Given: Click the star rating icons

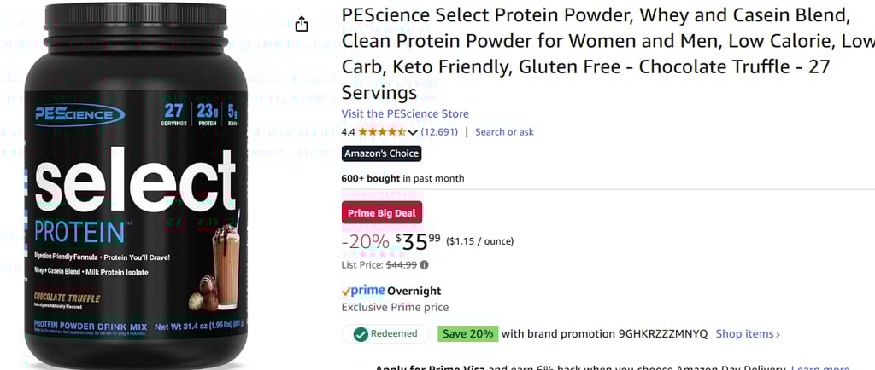Looking at the screenshot, I should 382,132.
